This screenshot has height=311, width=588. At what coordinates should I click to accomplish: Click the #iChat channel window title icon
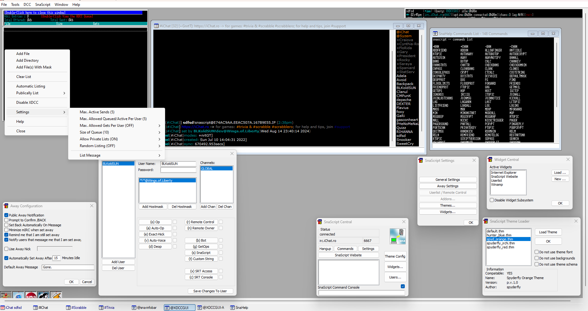tap(156, 26)
